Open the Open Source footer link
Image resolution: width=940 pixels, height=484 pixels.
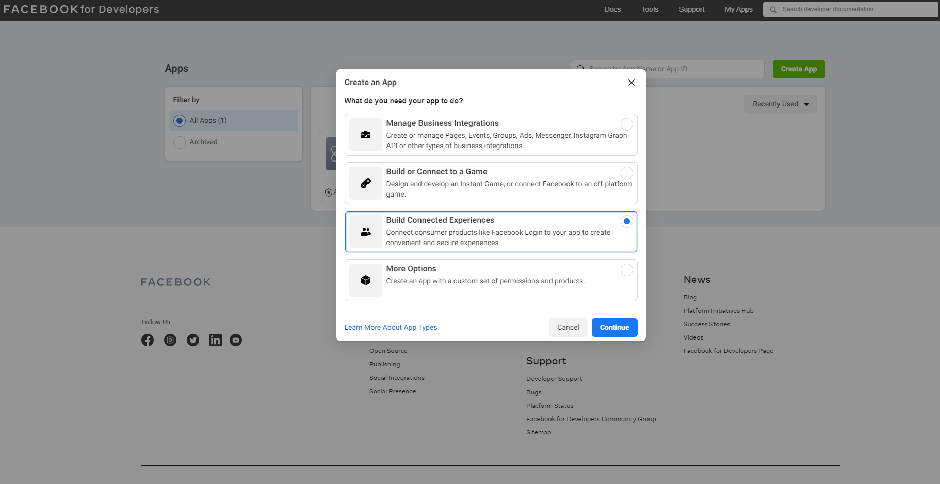388,351
